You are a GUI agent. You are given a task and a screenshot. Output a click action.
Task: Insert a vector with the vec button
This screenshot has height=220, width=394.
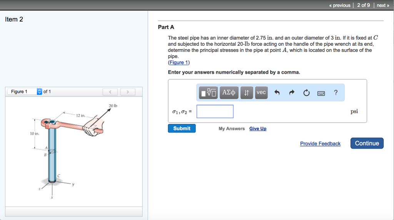tap(261, 93)
